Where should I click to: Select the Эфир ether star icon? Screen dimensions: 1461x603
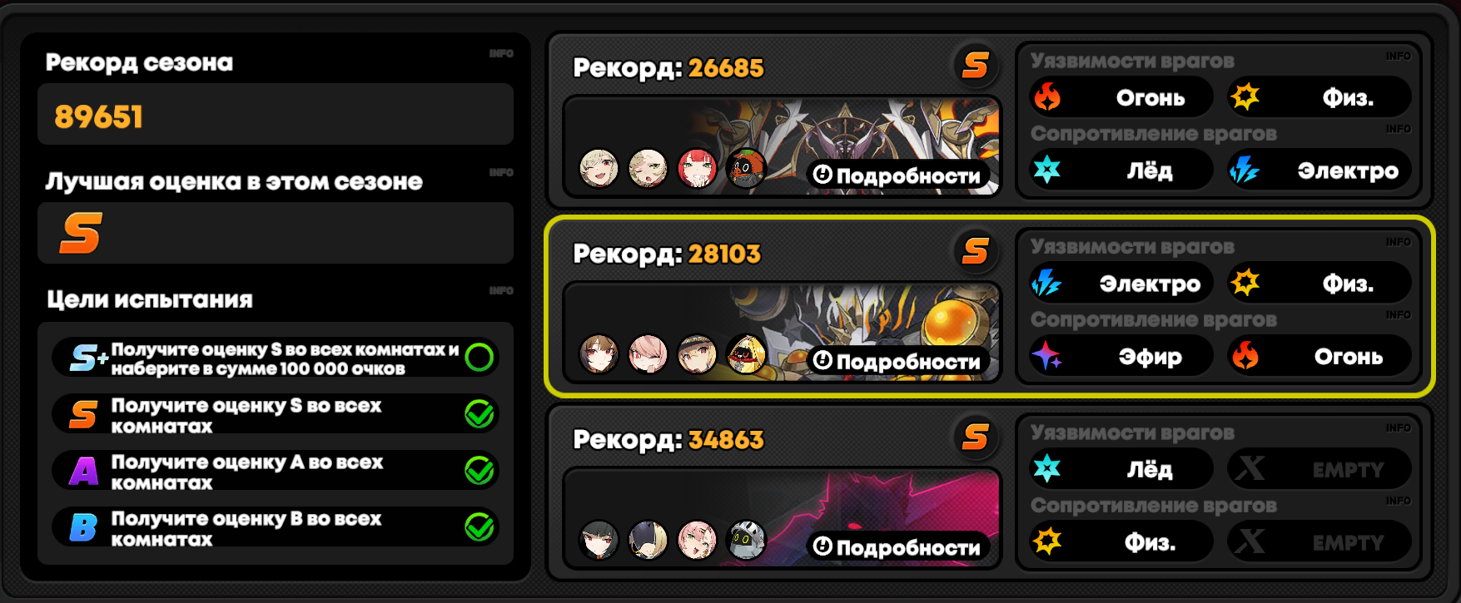tap(1046, 356)
